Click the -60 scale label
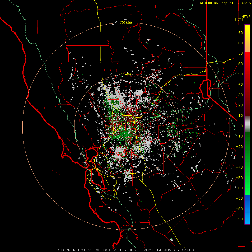252x252 pixels. 239,188
